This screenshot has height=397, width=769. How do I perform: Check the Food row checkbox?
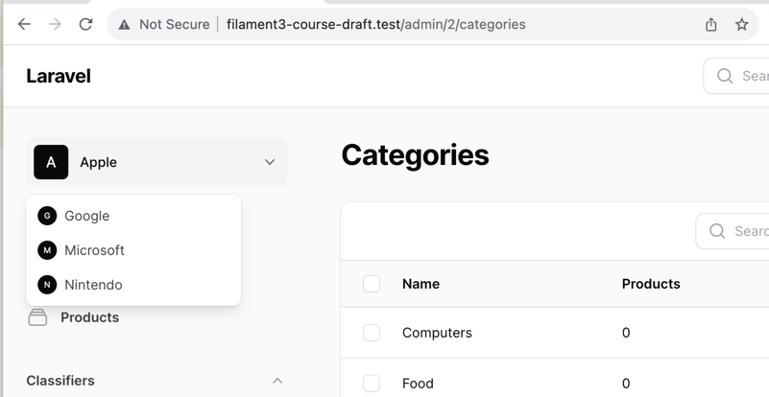[372, 384]
